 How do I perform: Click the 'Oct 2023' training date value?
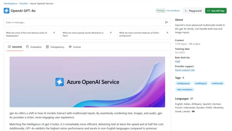pos(180,52)
